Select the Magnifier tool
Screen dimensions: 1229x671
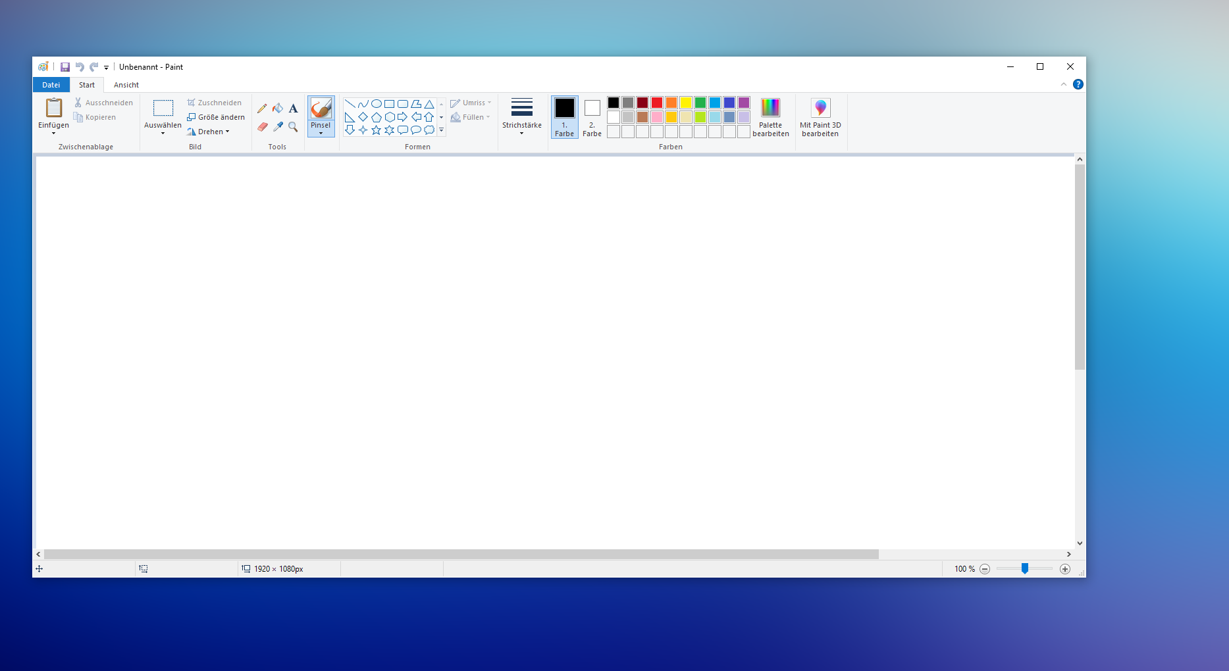[294, 126]
